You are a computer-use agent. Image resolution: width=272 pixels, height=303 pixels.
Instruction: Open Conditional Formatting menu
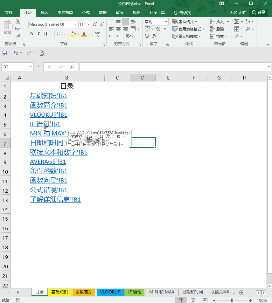(185, 22)
